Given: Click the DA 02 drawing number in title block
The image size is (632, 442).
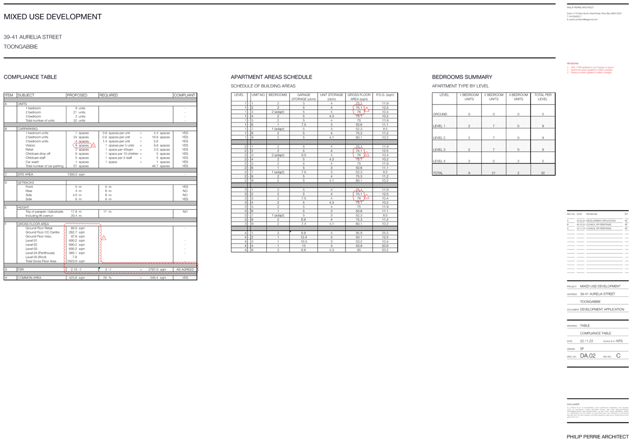Looking at the screenshot, I should (588, 356).
